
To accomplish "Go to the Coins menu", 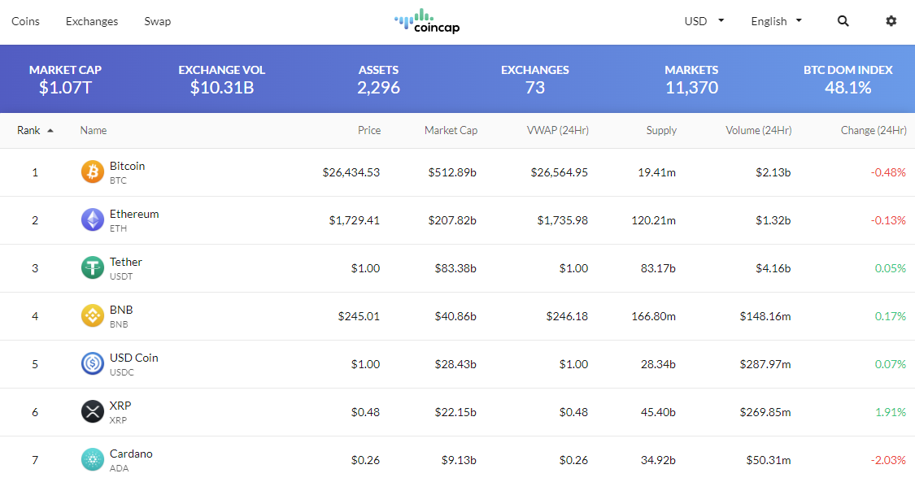I will coord(26,21).
